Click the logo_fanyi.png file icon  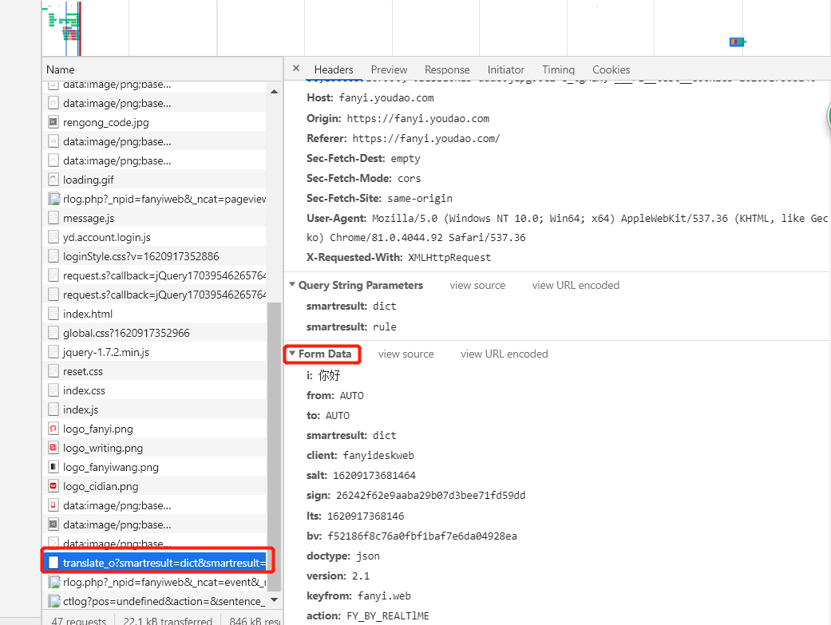pos(53,429)
